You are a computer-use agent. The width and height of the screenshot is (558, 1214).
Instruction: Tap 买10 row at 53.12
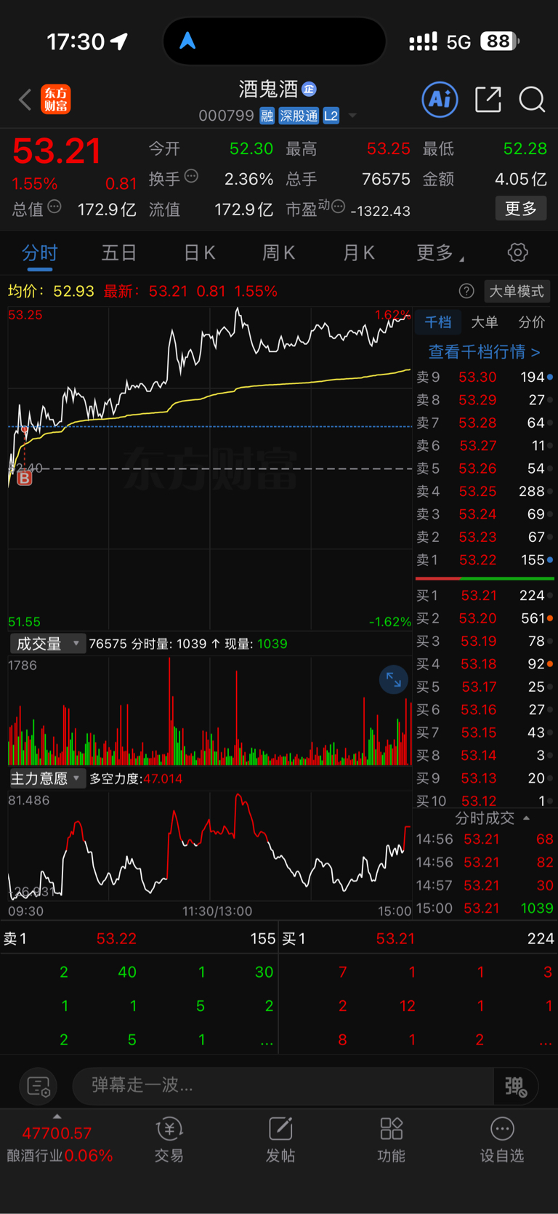click(485, 801)
